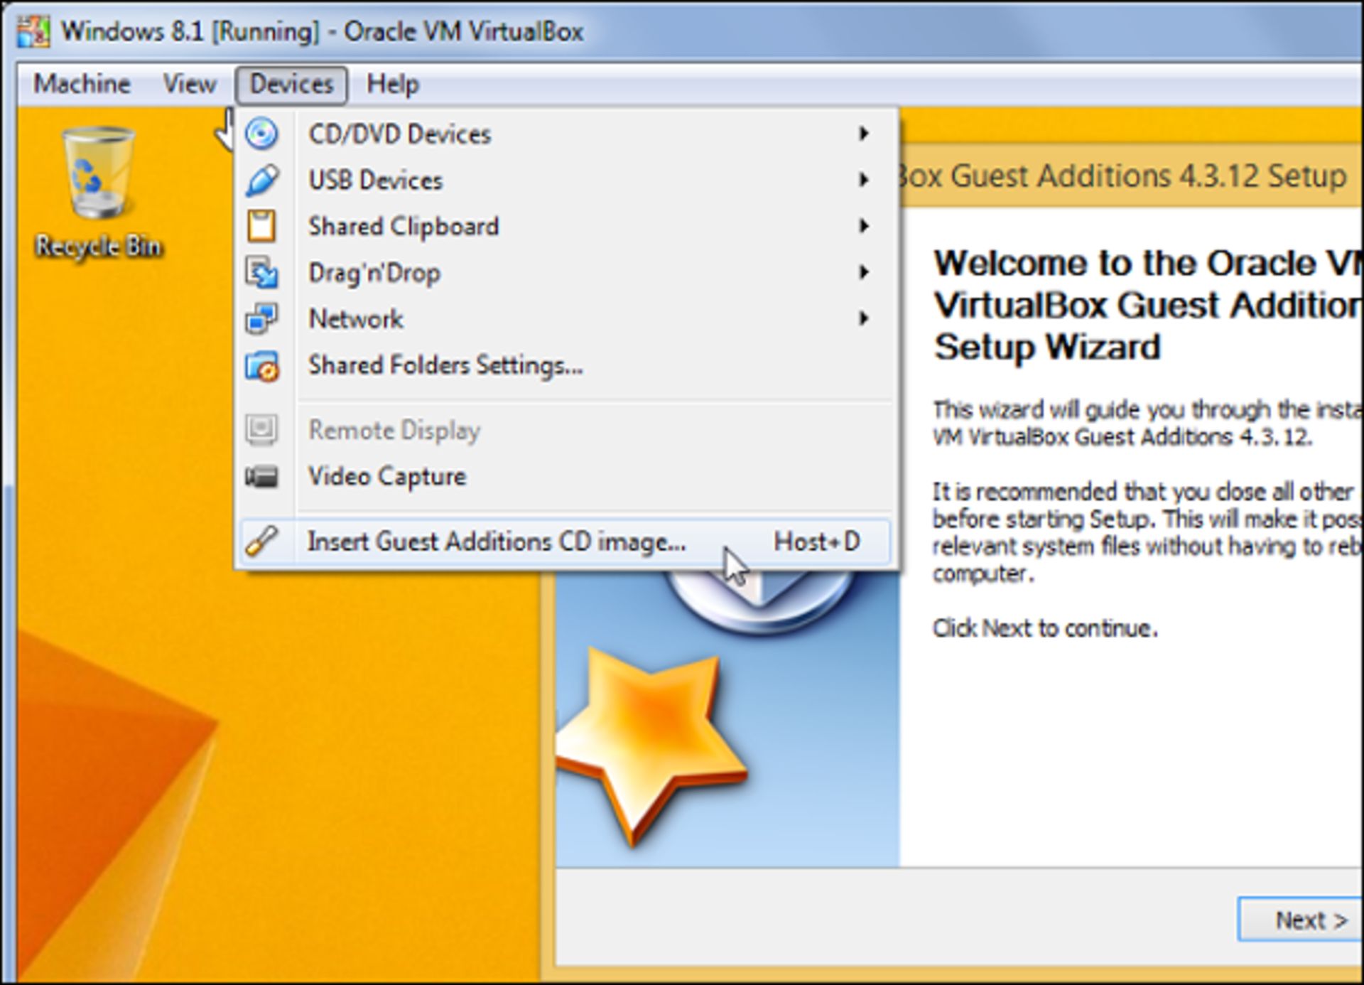Expand the USB Devices submenu arrow
Screen dimensions: 1364x985
coord(864,180)
